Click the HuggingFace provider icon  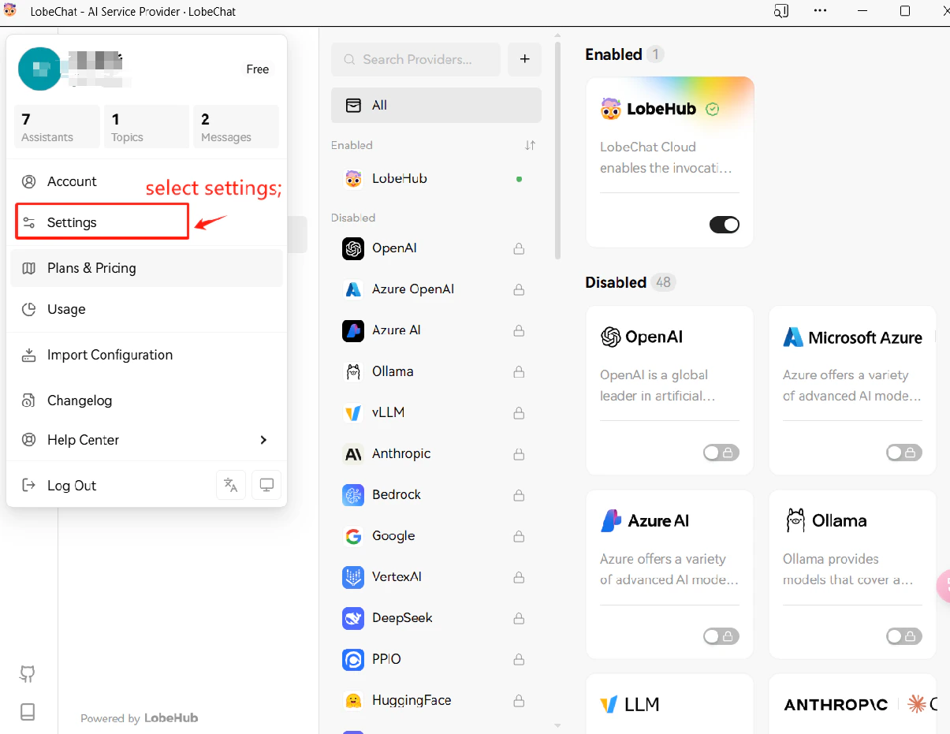click(x=352, y=700)
